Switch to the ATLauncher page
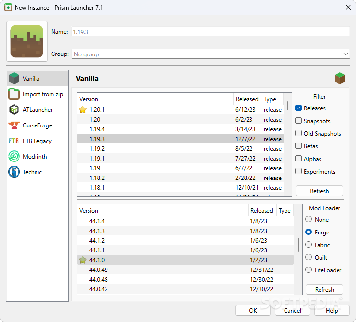 coord(37,109)
